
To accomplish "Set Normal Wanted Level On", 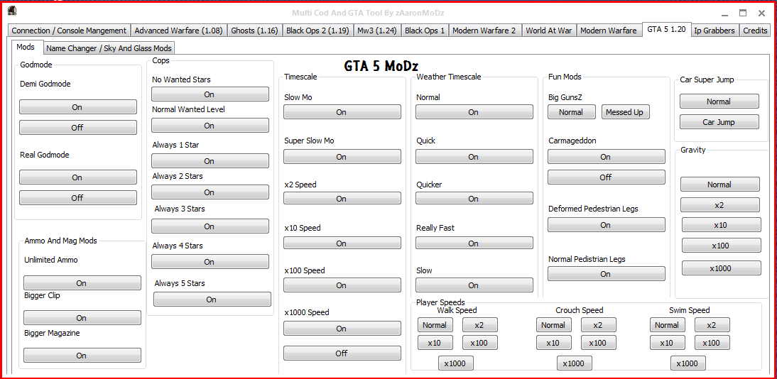I will 210,126.
